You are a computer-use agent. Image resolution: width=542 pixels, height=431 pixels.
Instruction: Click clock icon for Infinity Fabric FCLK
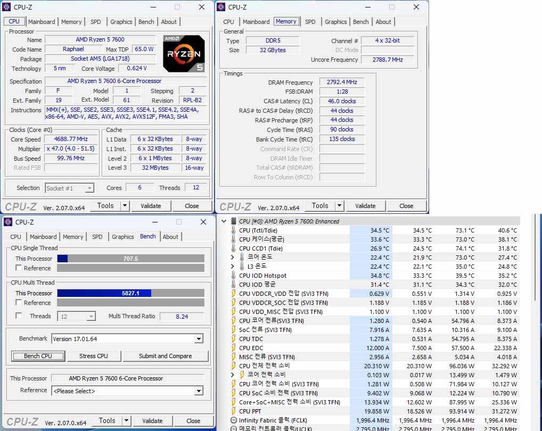(x=234, y=420)
